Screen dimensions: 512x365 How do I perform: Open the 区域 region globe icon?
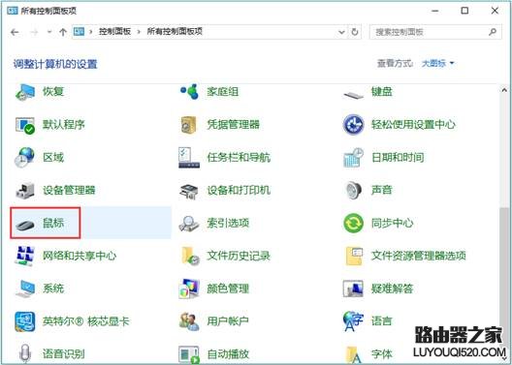(25, 158)
